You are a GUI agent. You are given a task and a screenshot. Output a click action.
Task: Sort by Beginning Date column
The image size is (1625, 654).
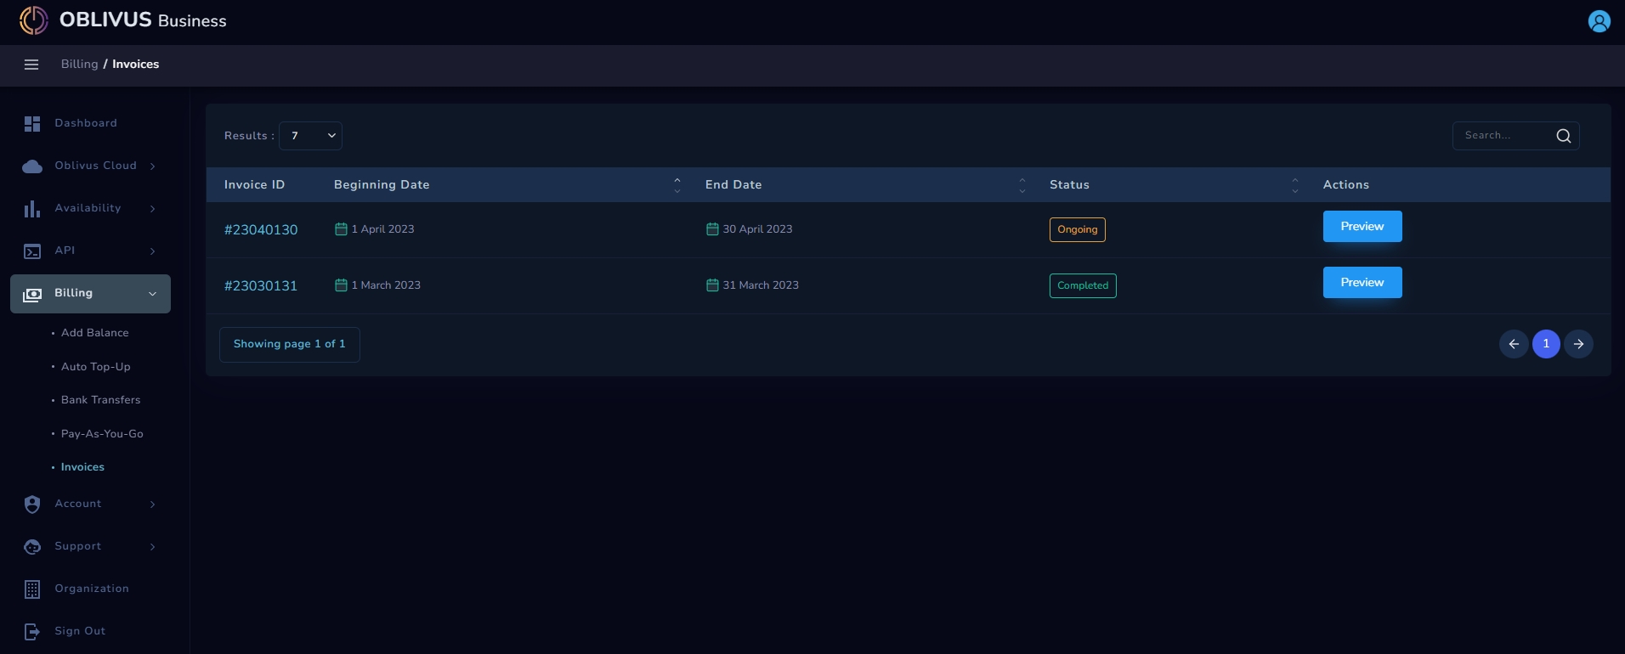coord(677,185)
